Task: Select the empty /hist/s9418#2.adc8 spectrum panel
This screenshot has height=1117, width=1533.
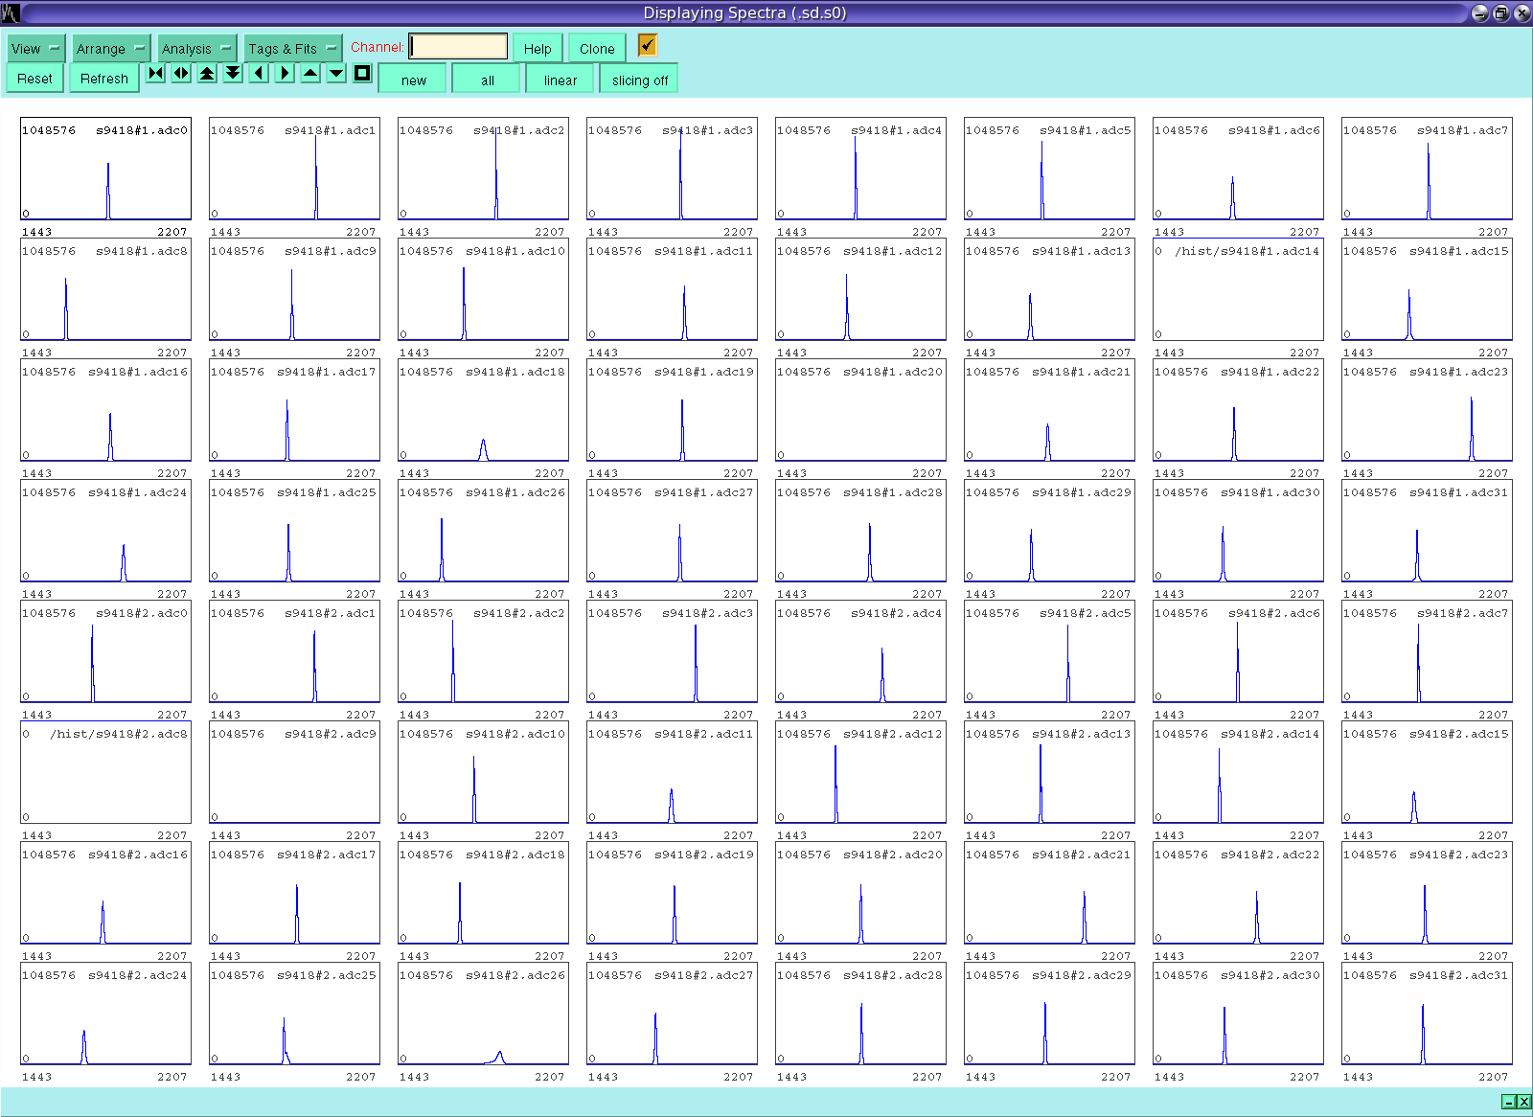Action: (x=105, y=772)
